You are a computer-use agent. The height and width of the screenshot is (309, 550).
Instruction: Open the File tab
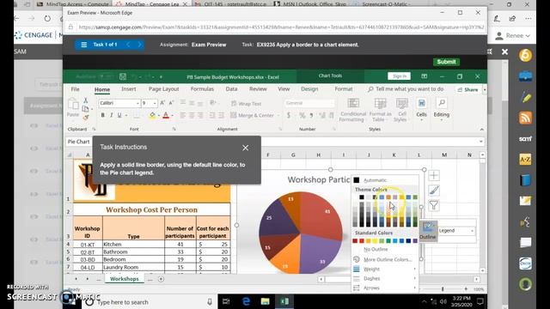(75, 89)
